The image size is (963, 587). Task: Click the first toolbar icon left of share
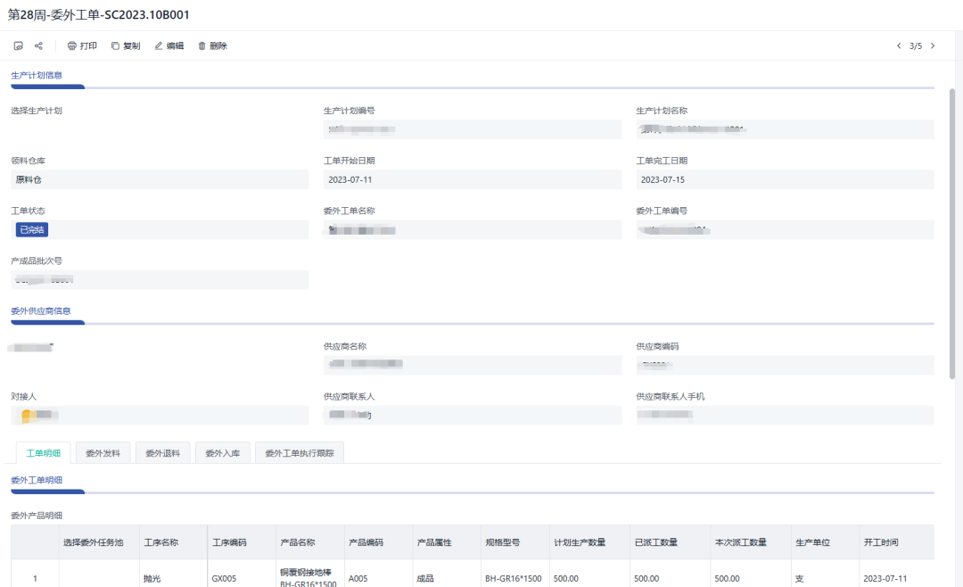click(18, 45)
